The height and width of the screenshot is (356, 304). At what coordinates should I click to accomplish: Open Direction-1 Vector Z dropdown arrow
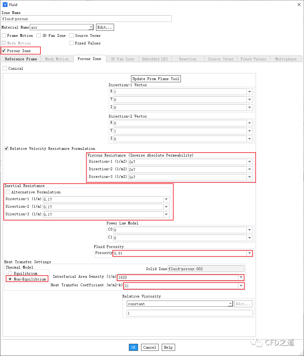coord(250,108)
